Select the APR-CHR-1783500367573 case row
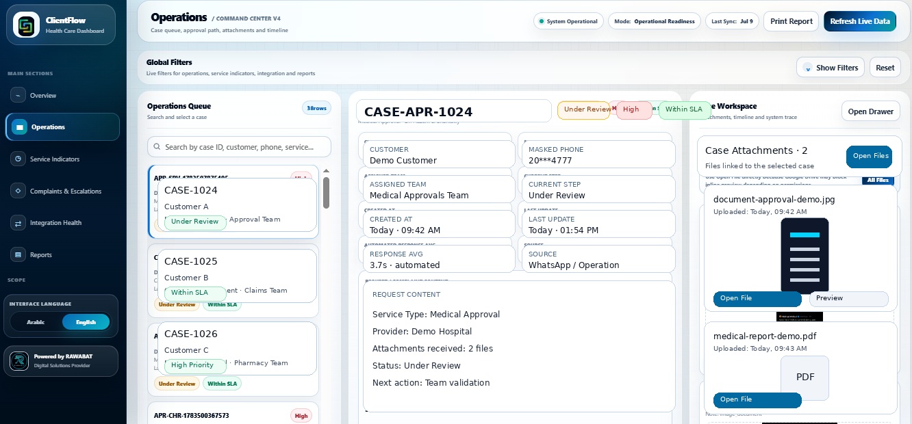This screenshot has height=424, width=912. tap(233, 413)
